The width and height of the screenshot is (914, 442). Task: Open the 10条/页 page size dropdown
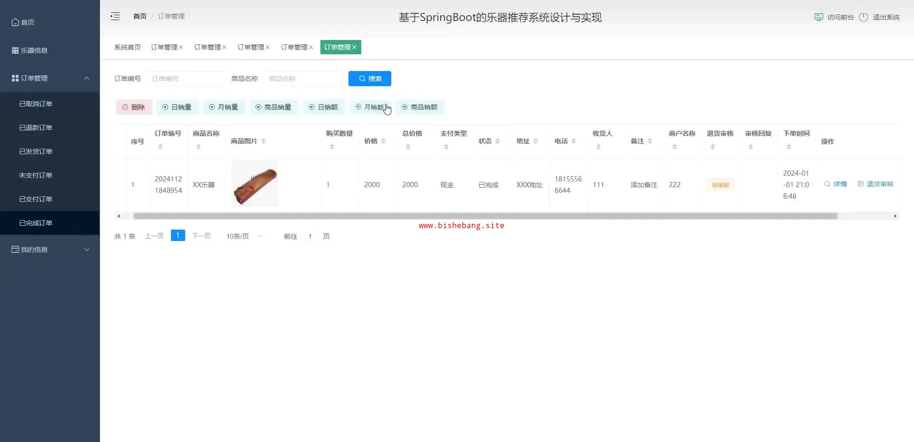[244, 236]
